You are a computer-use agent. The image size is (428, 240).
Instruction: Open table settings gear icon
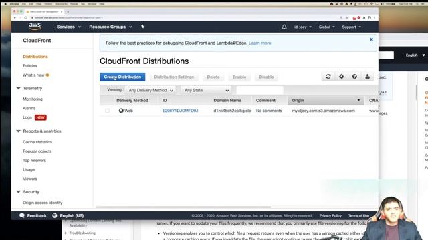341,77
